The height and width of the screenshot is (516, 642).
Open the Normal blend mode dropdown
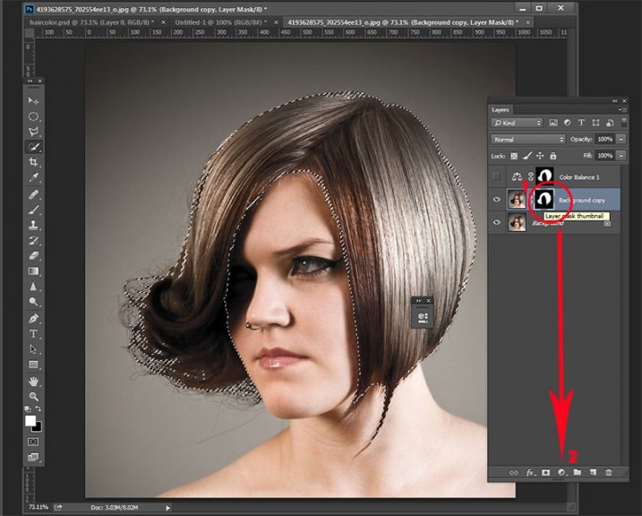[x=528, y=140]
